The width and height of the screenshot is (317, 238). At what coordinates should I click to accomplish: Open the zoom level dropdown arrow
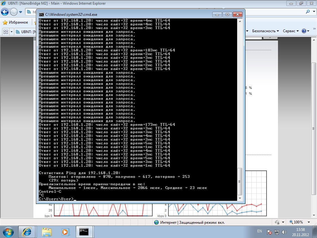pyautogui.click(x=309, y=222)
